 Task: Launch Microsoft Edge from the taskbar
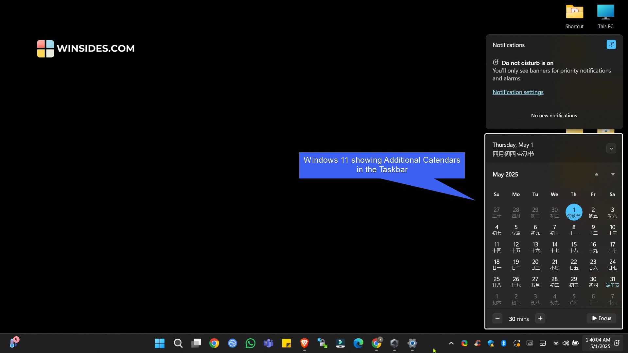coord(358,343)
